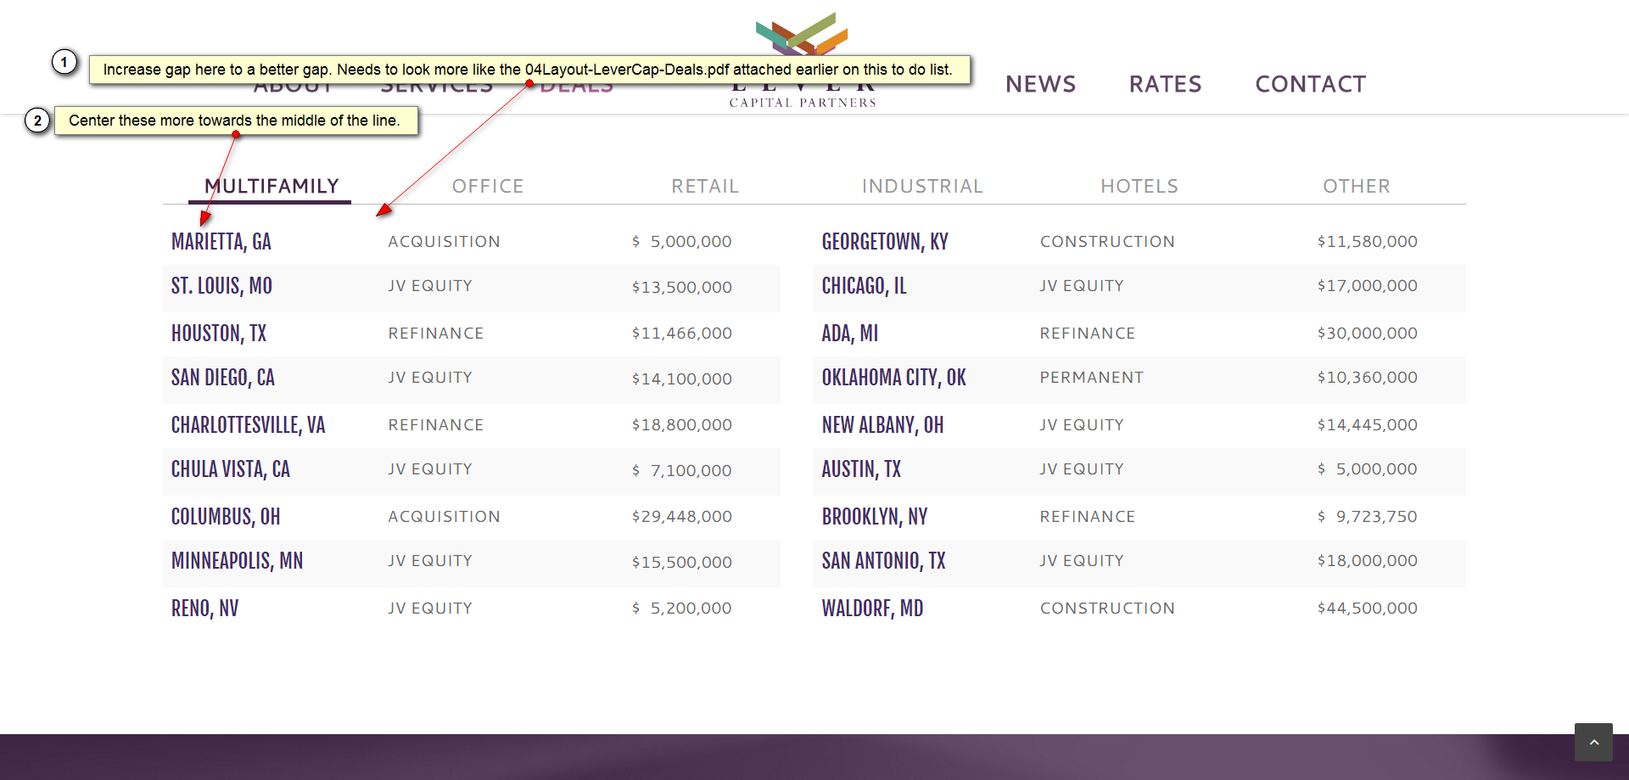Click the Brooklyn, NY entry
1629x780 pixels.
(x=875, y=517)
